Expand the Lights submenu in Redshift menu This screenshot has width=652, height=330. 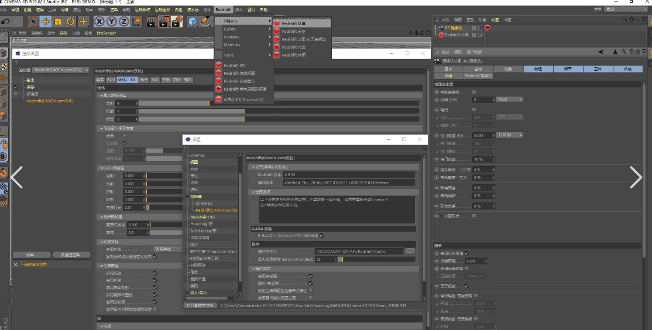tap(243, 29)
